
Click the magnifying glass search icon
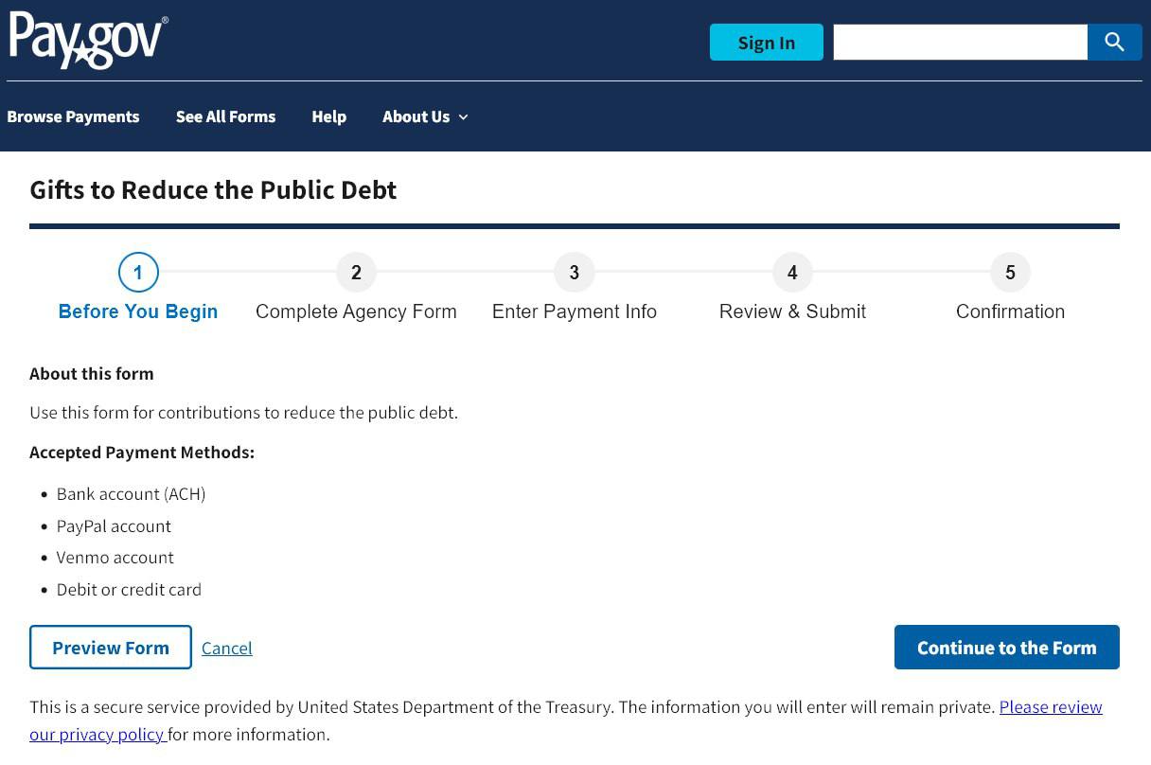1114,43
